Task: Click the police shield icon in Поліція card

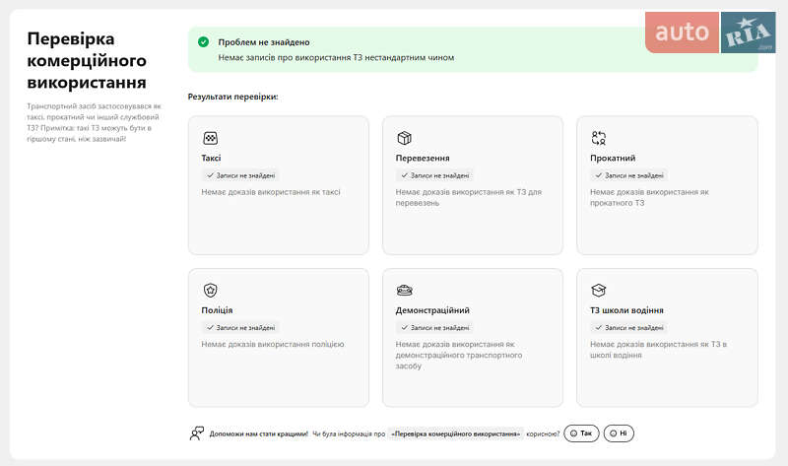Action: coord(210,291)
